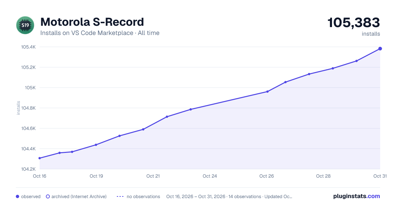The image size is (396, 208).
Task: Click the date range and observations summary text
Action: [x=229, y=196]
